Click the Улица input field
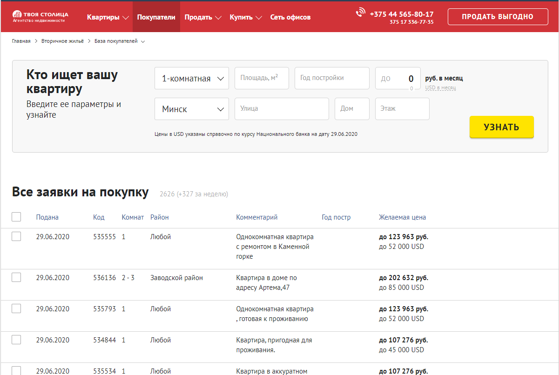The width and height of the screenshot is (559, 375). click(282, 109)
